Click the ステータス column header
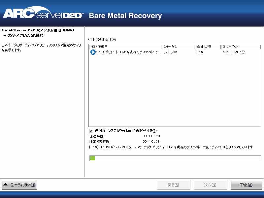Viewport: 264px width, 198px height. coord(178,47)
